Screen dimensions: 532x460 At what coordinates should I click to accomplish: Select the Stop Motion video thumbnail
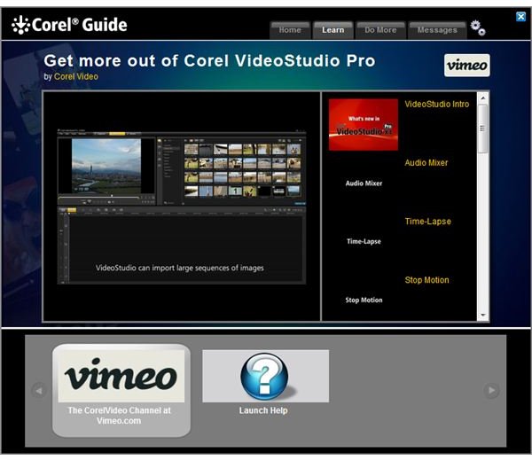tap(364, 300)
